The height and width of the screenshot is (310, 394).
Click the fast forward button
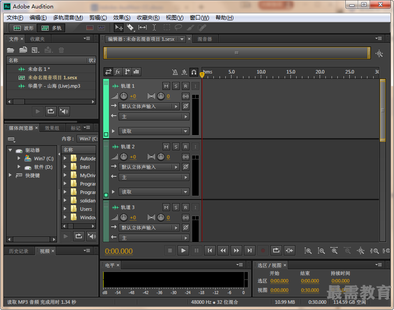(x=236, y=250)
